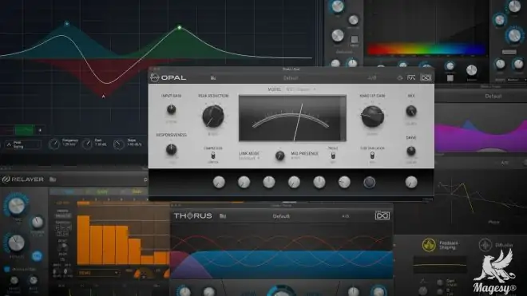Flip the Compressor/Limiter switch in Opal
This screenshot has height=296, width=527.
tap(213, 156)
